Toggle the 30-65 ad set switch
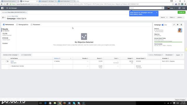 click(x=7, y=61)
